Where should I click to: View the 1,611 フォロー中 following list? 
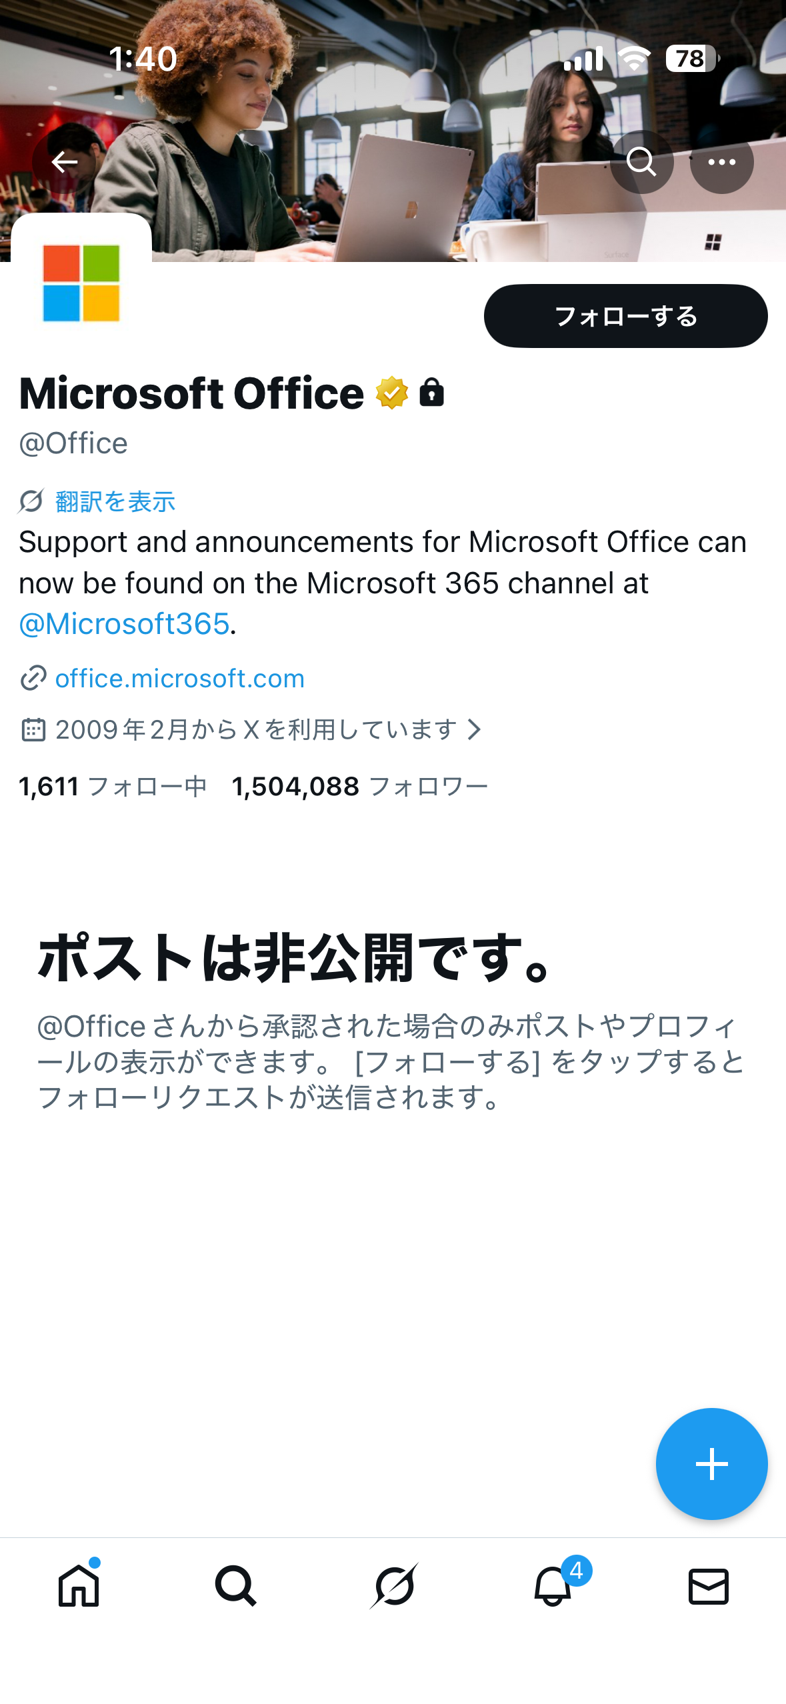point(113,787)
